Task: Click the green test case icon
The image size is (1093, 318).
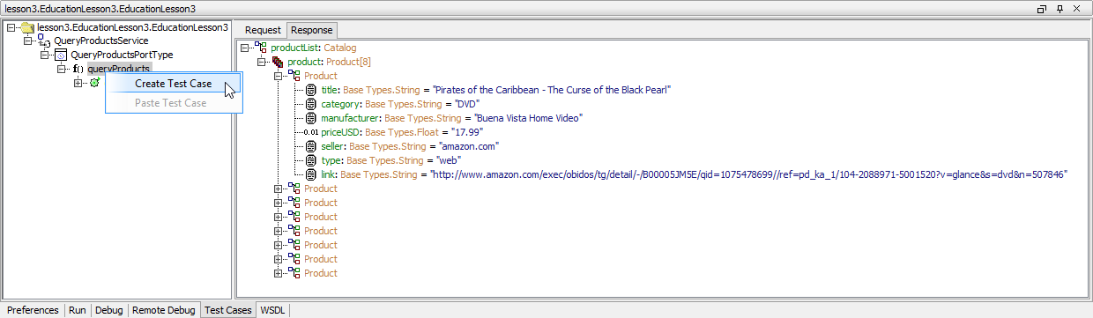Action: click(x=94, y=83)
